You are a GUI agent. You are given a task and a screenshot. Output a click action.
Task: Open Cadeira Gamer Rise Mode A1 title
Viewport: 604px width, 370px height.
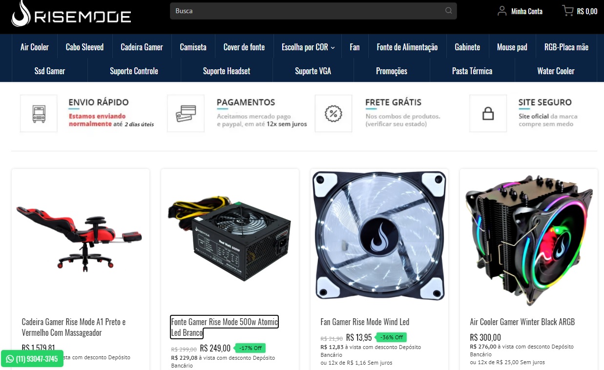74,327
